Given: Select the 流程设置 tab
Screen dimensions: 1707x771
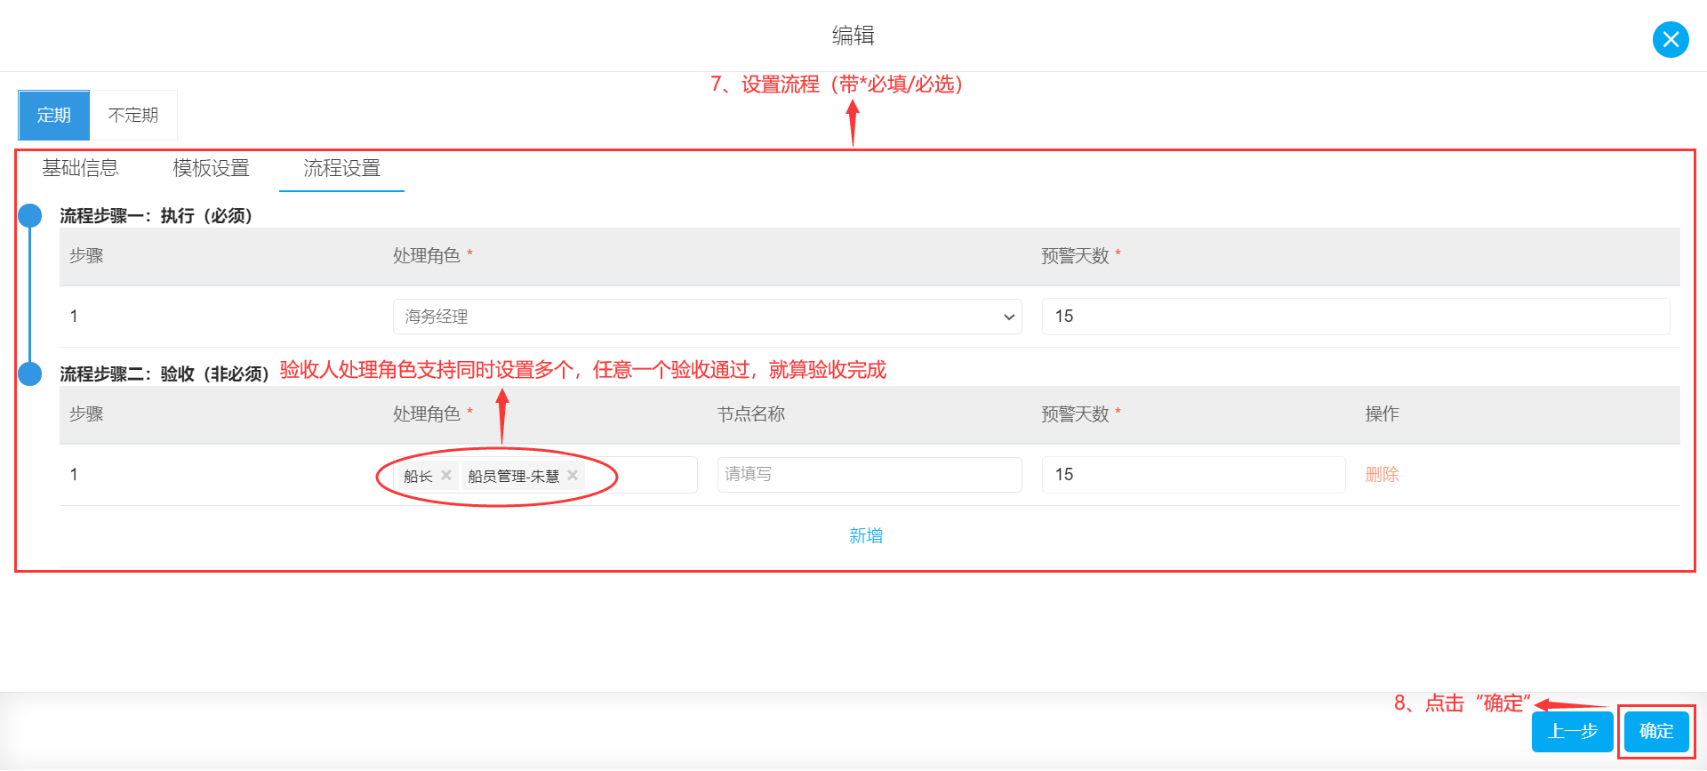Looking at the screenshot, I should (341, 168).
